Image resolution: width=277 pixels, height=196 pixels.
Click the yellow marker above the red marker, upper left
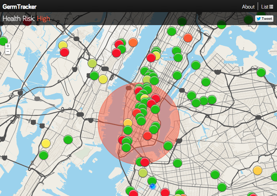63,45
